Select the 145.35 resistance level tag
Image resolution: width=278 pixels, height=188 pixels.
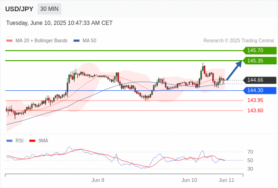(x=260, y=61)
